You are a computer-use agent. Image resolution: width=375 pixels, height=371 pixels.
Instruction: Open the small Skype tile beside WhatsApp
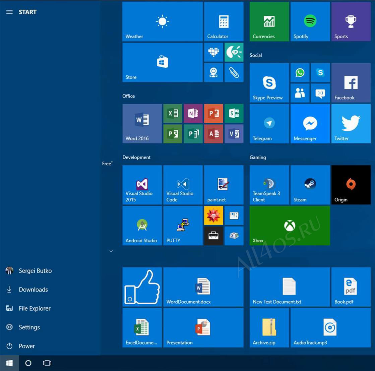pos(320,72)
